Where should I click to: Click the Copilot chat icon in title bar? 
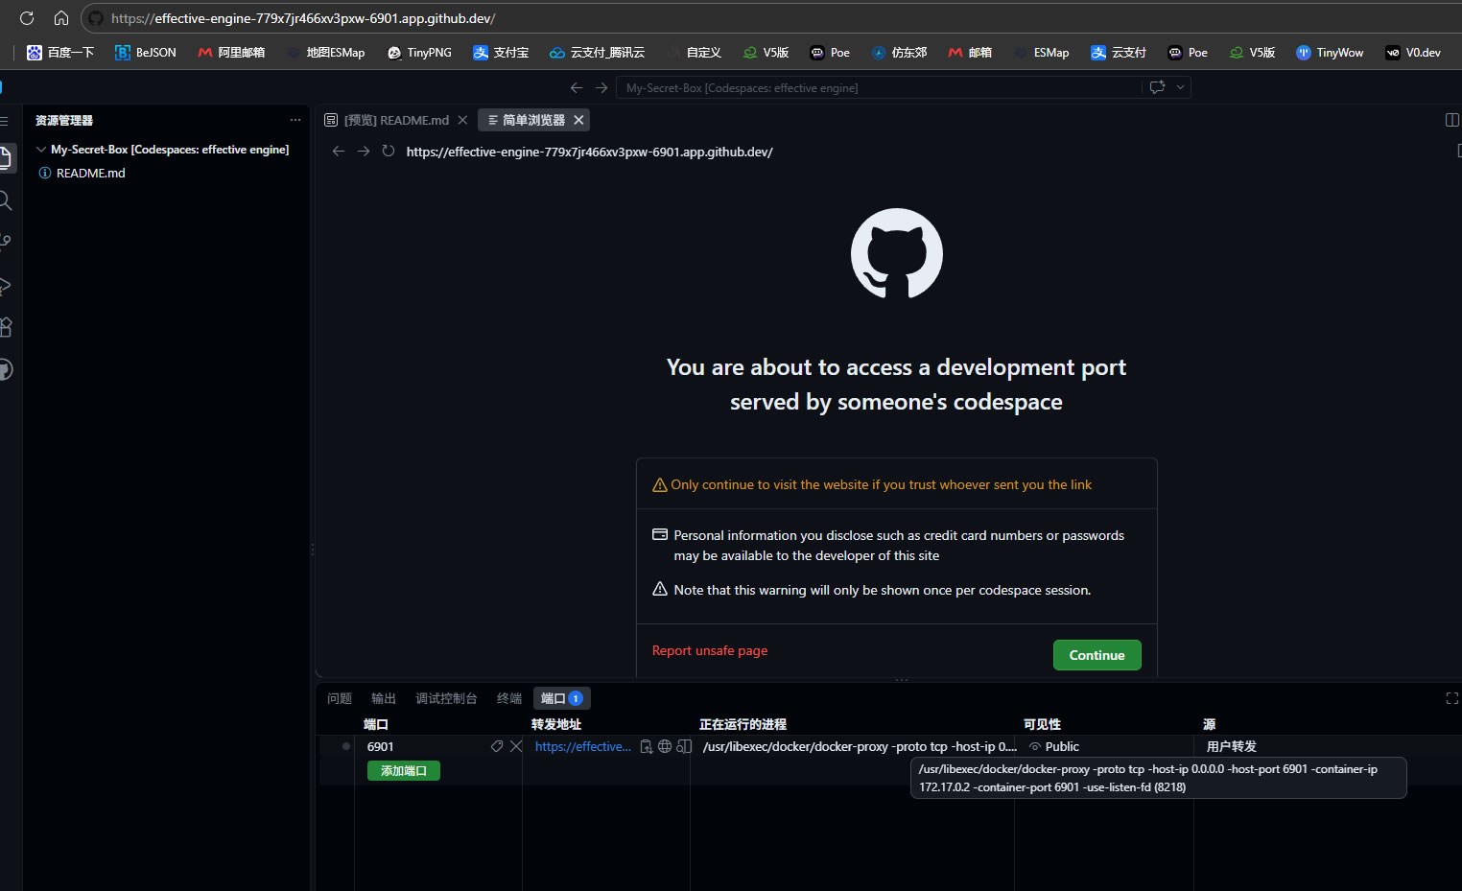[x=1157, y=87]
